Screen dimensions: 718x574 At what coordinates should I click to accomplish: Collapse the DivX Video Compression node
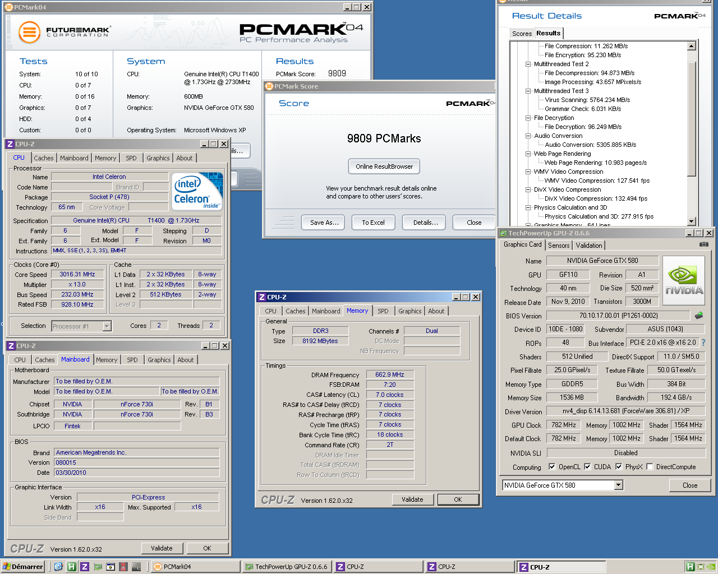[528, 189]
